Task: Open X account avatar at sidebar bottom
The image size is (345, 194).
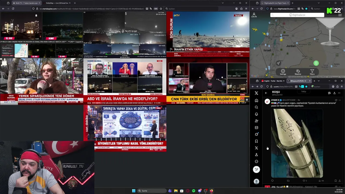Action: click(x=256, y=182)
